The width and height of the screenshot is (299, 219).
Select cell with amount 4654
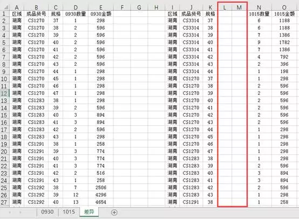click(101, 202)
